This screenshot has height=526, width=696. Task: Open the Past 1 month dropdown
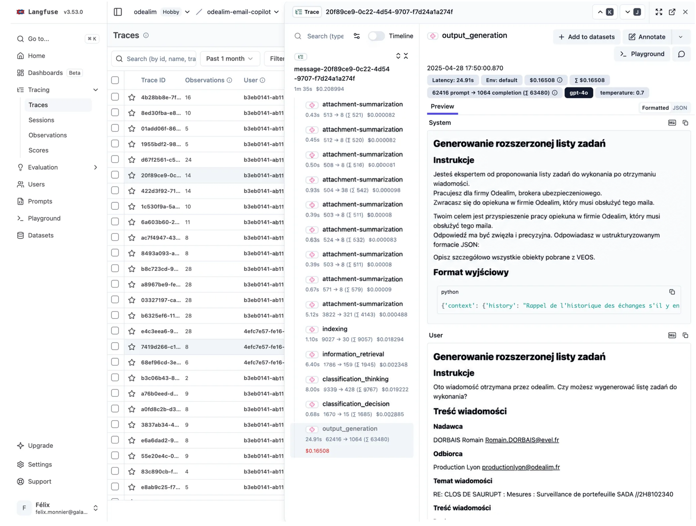tap(230, 59)
